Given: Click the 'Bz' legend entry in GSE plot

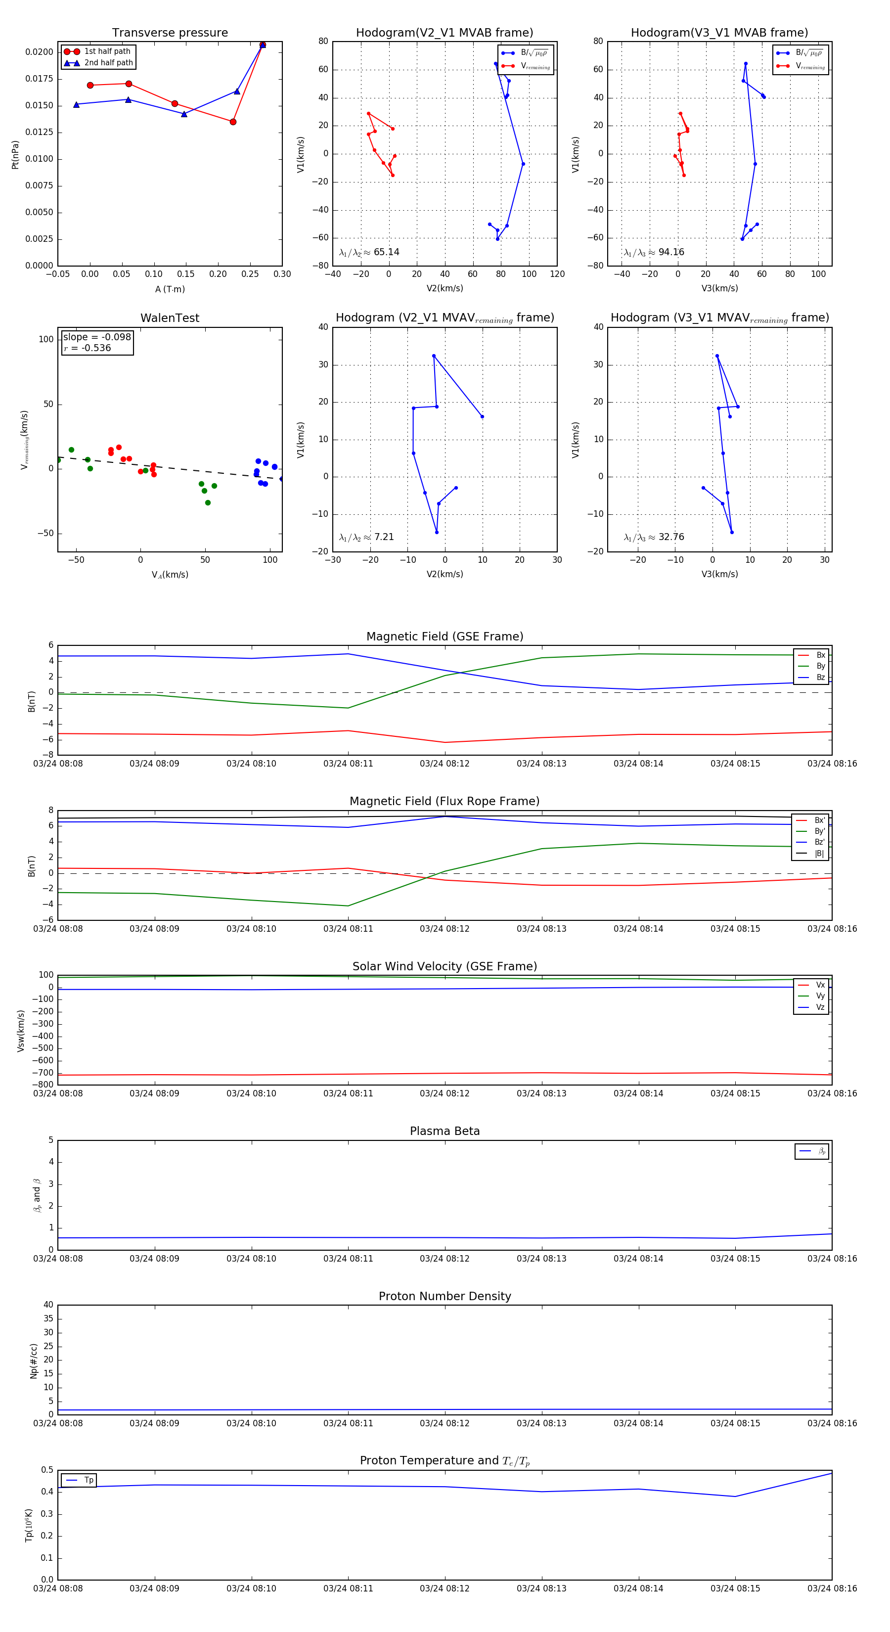Looking at the screenshot, I should (811, 677).
